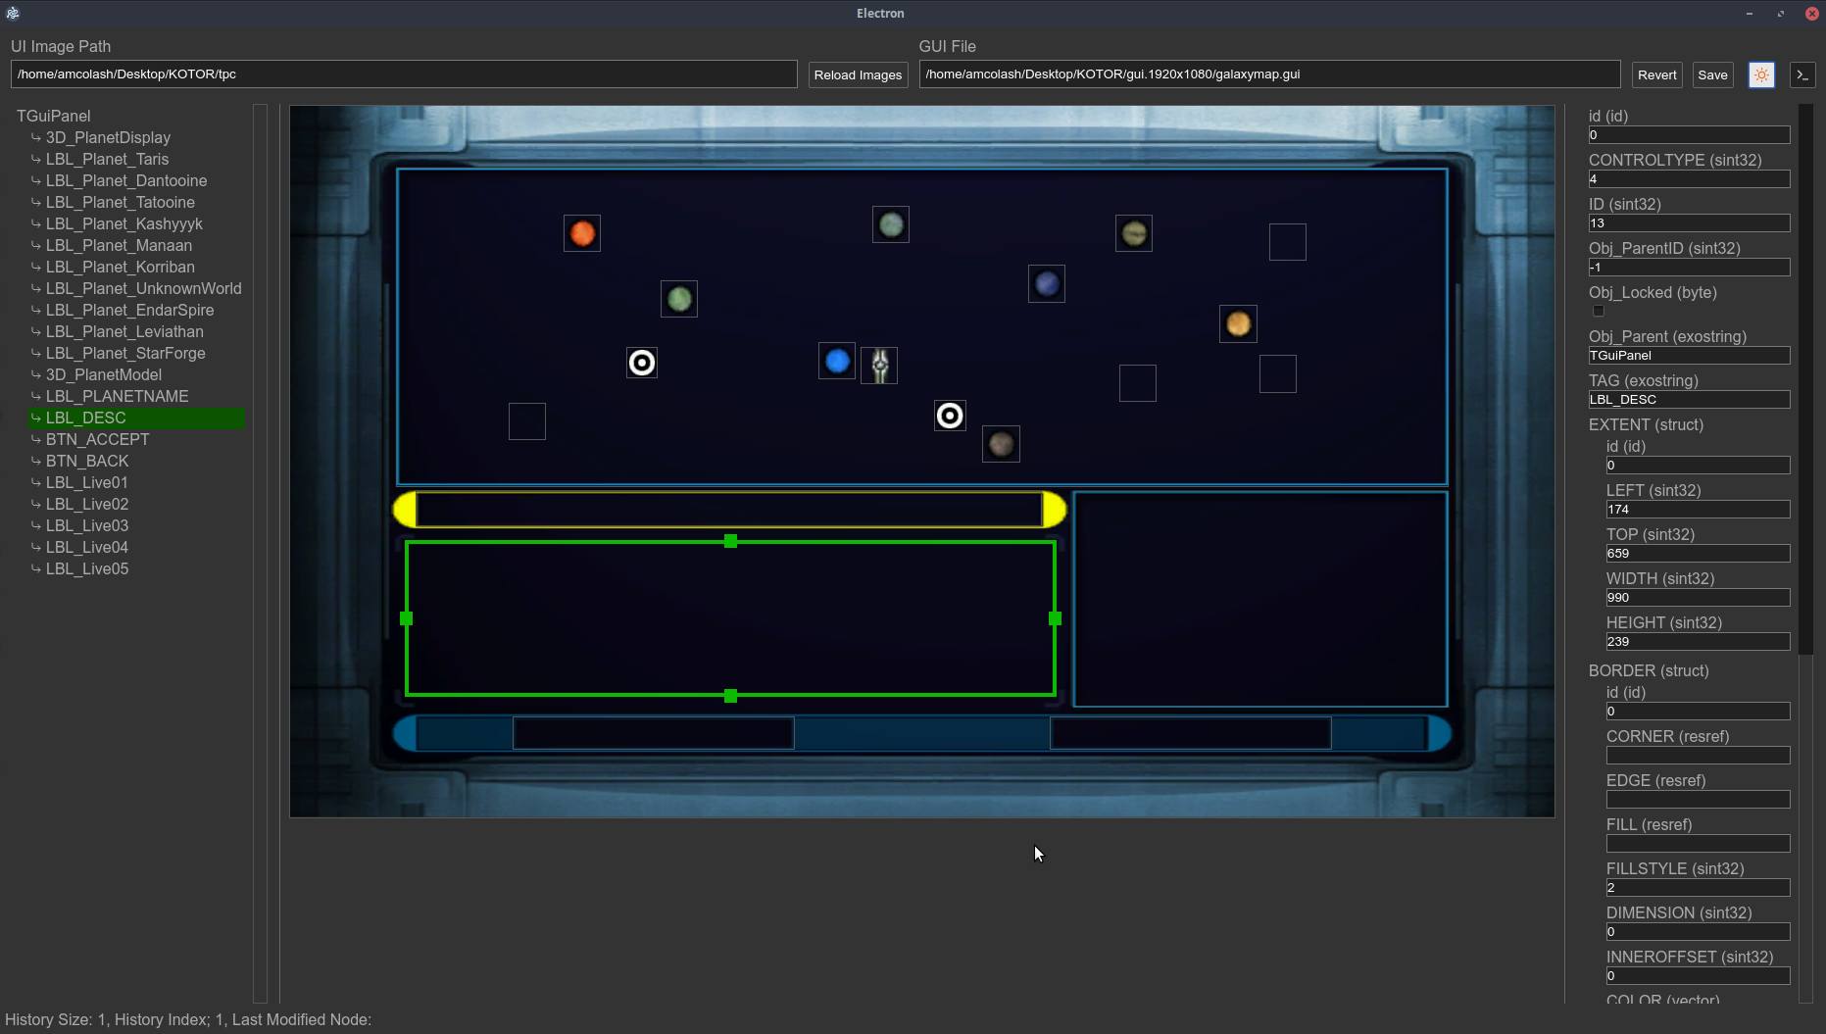Click the CORNER resref field

pyautogui.click(x=1698, y=756)
